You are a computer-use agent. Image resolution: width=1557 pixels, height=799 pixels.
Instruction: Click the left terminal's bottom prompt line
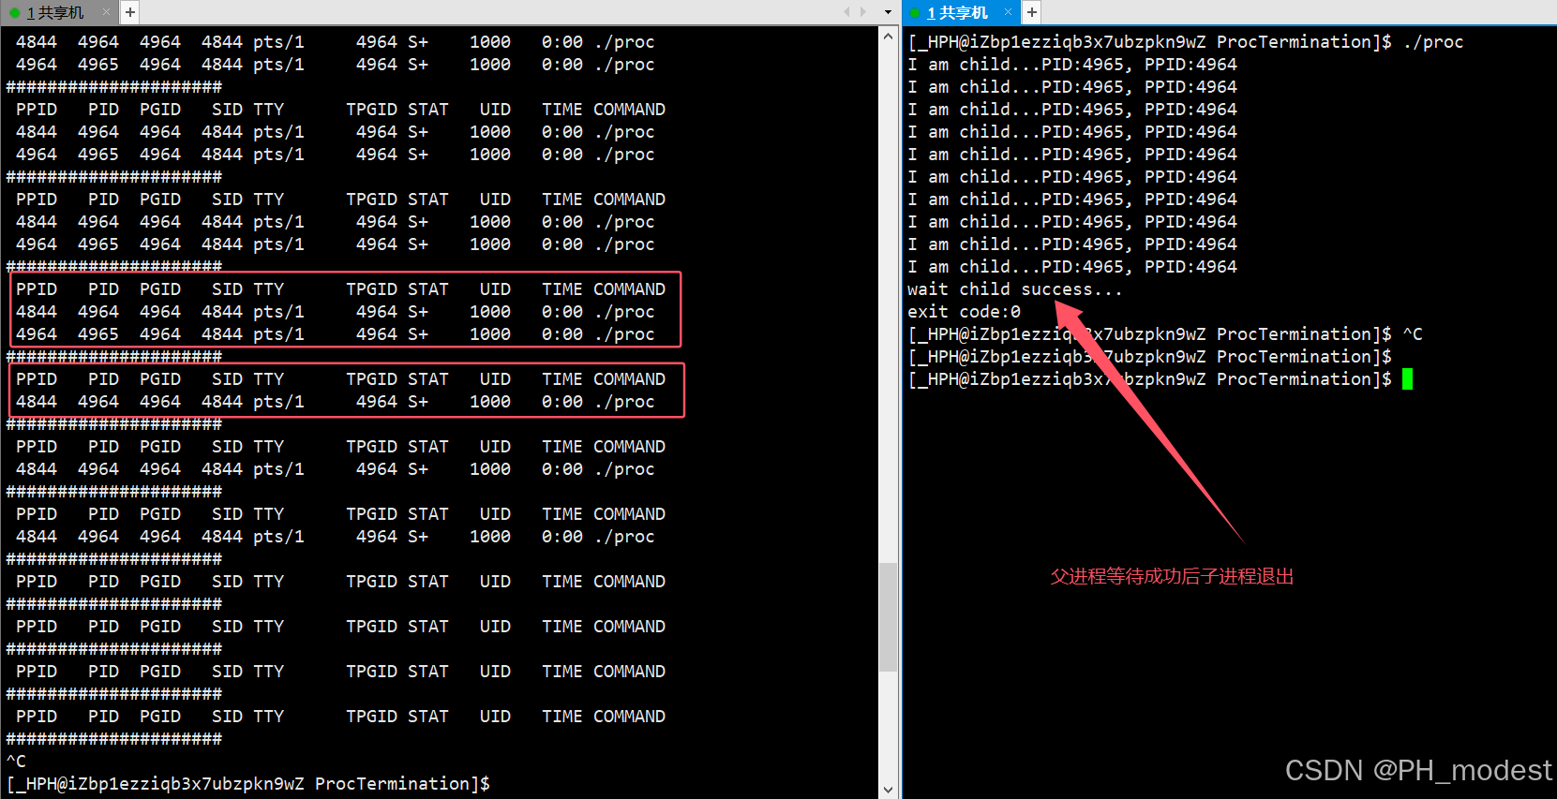coord(248,784)
